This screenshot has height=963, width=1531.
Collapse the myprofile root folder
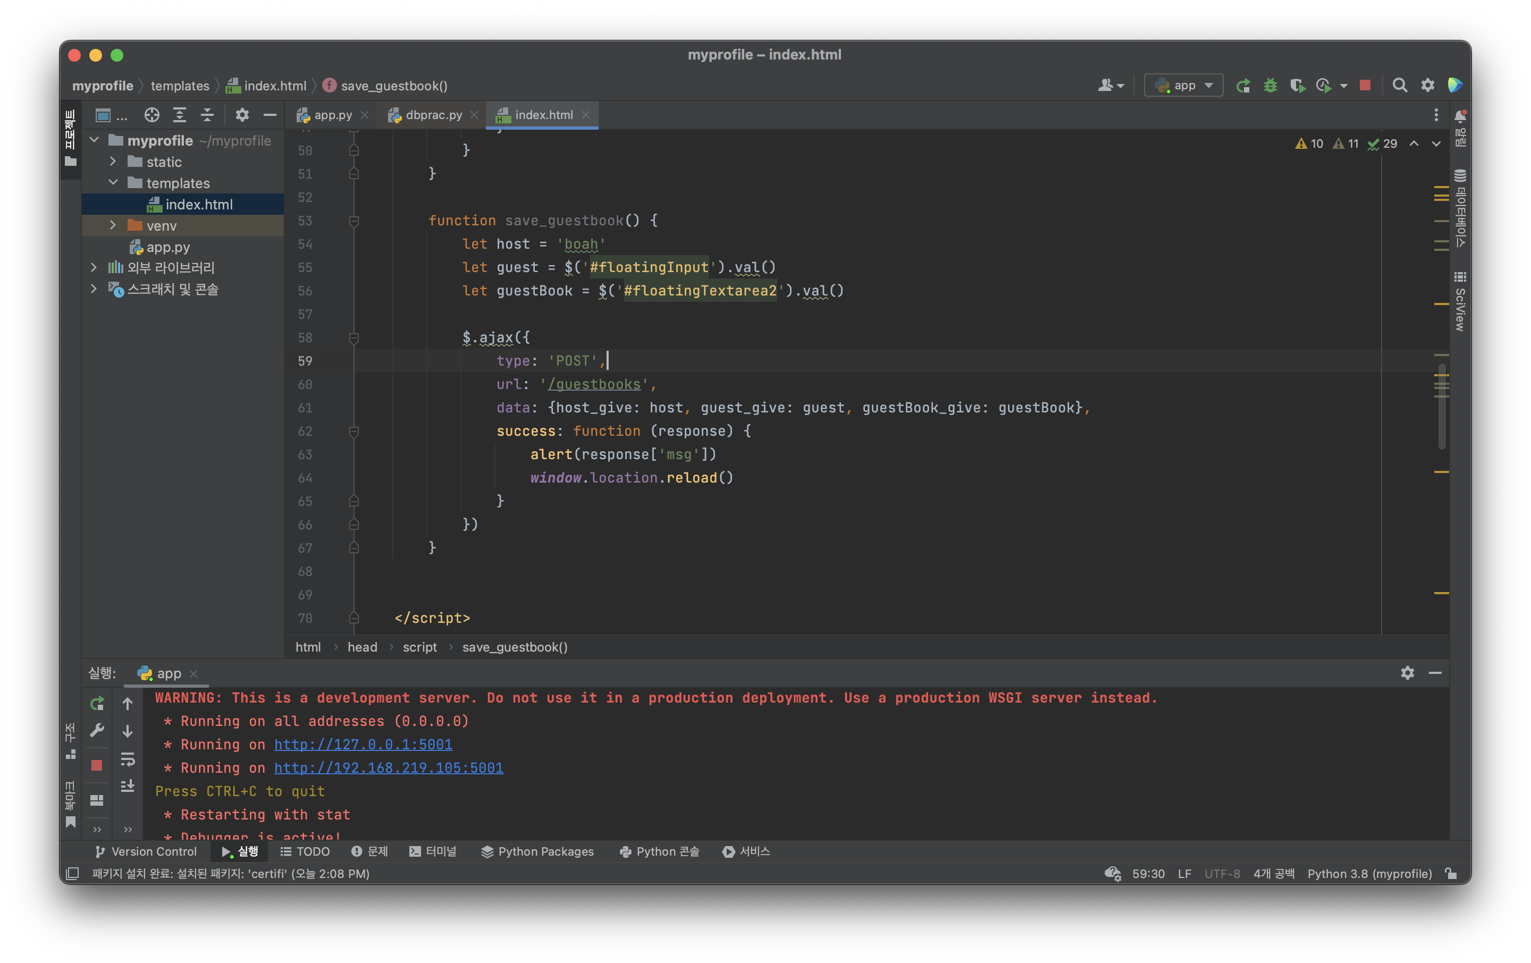(x=95, y=140)
